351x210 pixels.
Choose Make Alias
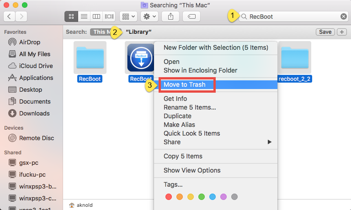coord(216,125)
